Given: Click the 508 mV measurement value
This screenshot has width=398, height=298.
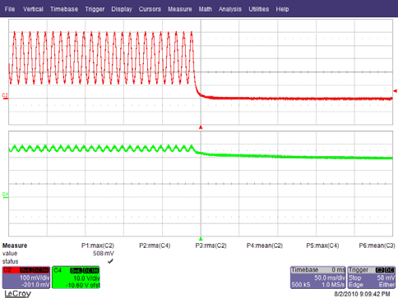Looking at the screenshot, I should (104, 254).
